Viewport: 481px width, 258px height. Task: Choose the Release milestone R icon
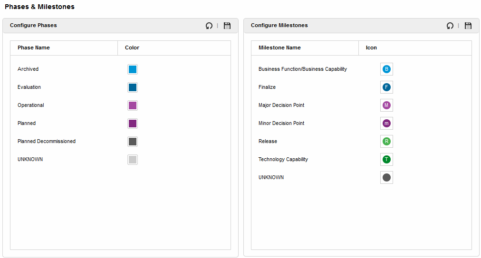(x=386, y=142)
